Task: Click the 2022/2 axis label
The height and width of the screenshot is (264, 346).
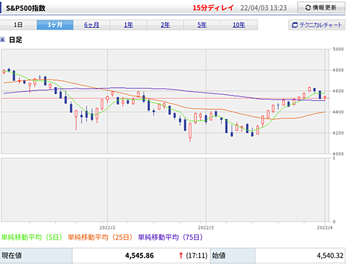Action: coord(107,228)
